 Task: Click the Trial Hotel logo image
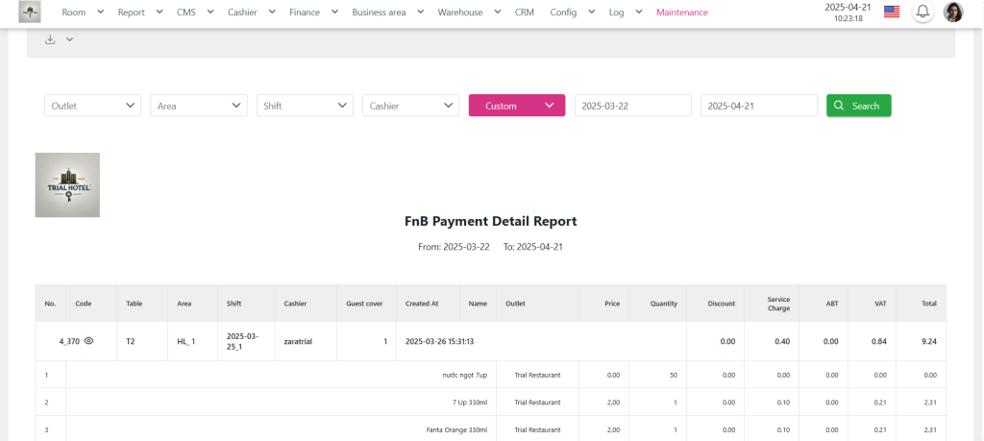click(x=67, y=184)
